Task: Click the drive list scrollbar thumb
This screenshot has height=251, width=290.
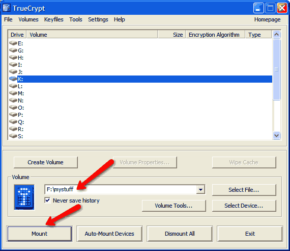Action: tap(276, 69)
